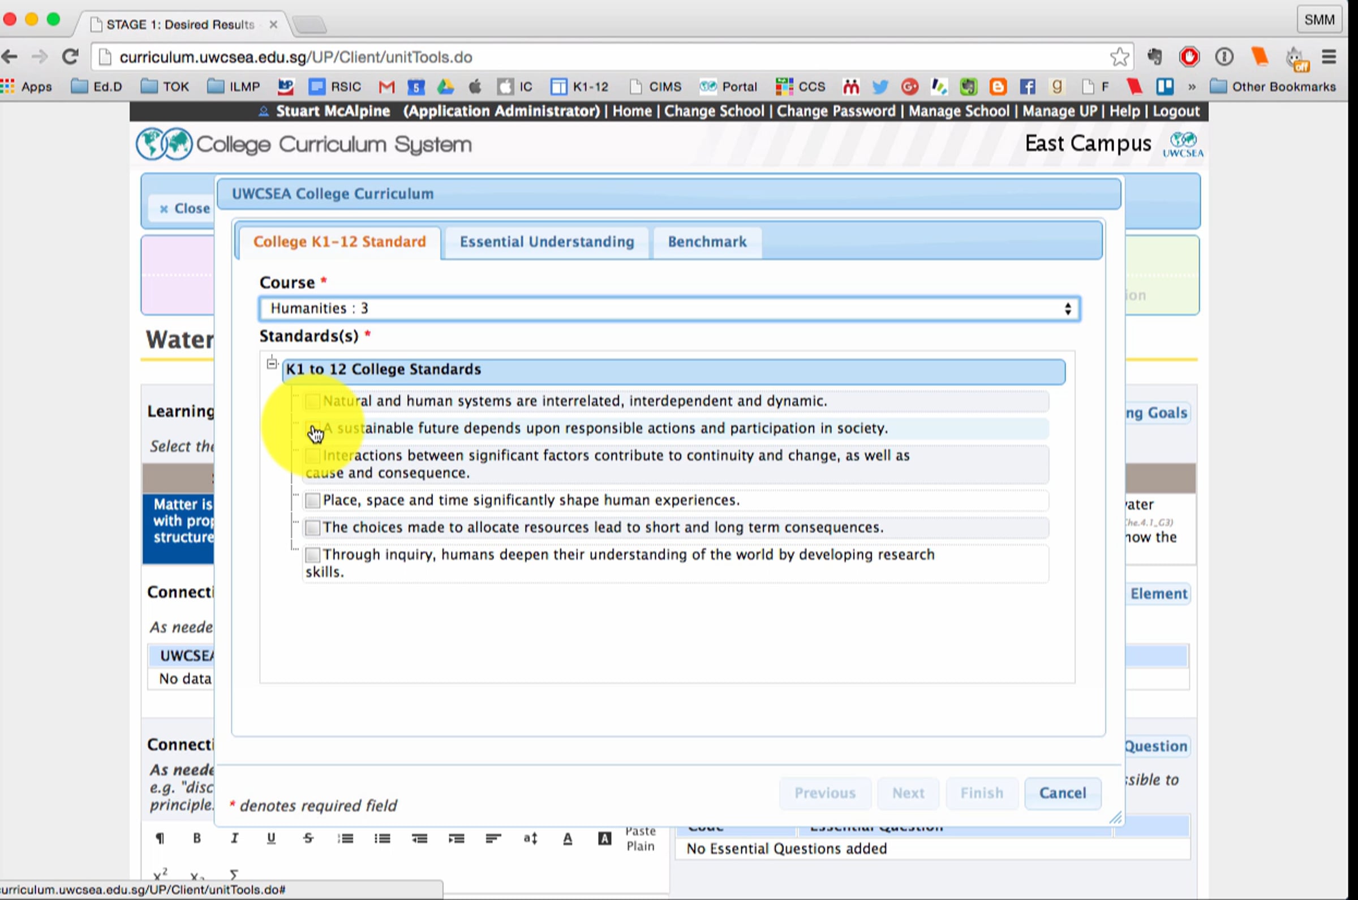Insert numbered list via toolbar icon

tap(346, 838)
